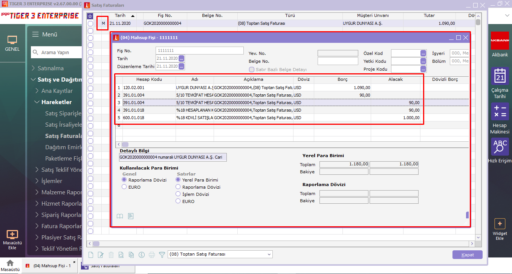
Task: Launch the Hesap Makinesi calculator icon
Action: (x=500, y=111)
